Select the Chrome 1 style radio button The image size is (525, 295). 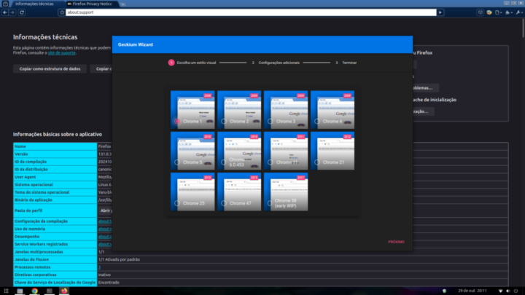[177, 122]
